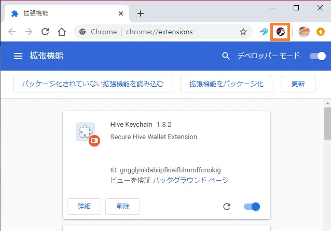Click the version number 1.8.2
This screenshot has width=331, height=231.
pyautogui.click(x=164, y=125)
